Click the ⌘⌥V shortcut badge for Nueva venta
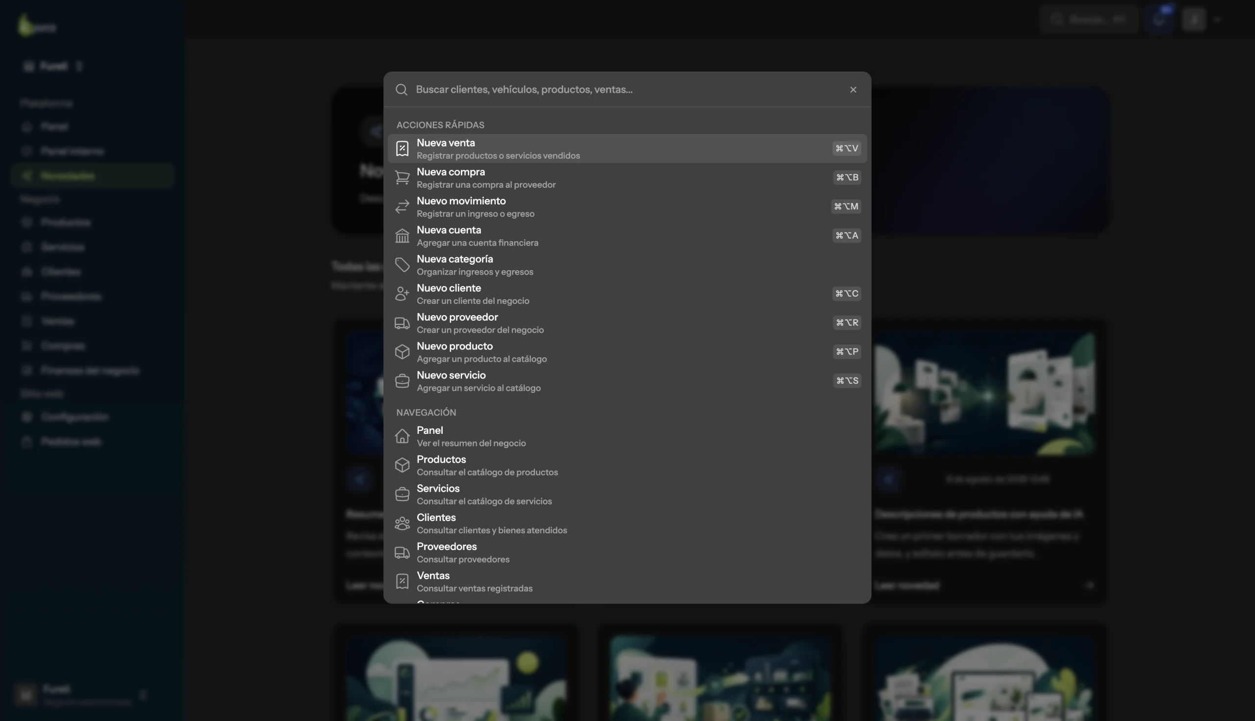This screenshot has width=1255, height=721. pyautogui.click(x=847, y=149)
